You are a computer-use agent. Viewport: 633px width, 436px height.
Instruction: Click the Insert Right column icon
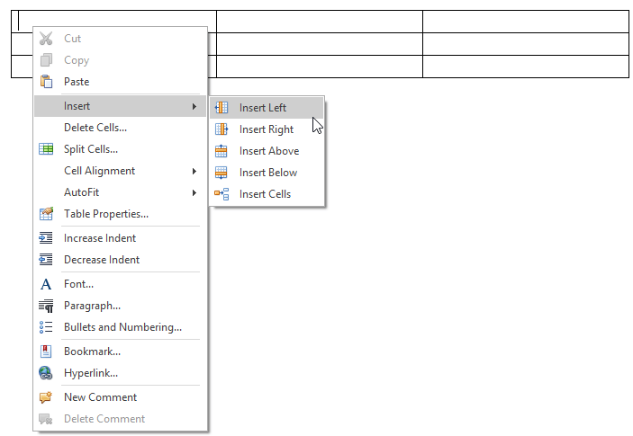click(222, 129)
